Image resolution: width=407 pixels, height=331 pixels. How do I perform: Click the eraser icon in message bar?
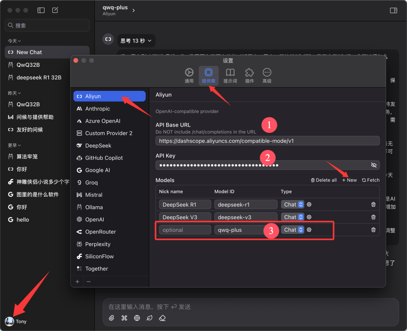pyautogui.click(x=162, y=318)
